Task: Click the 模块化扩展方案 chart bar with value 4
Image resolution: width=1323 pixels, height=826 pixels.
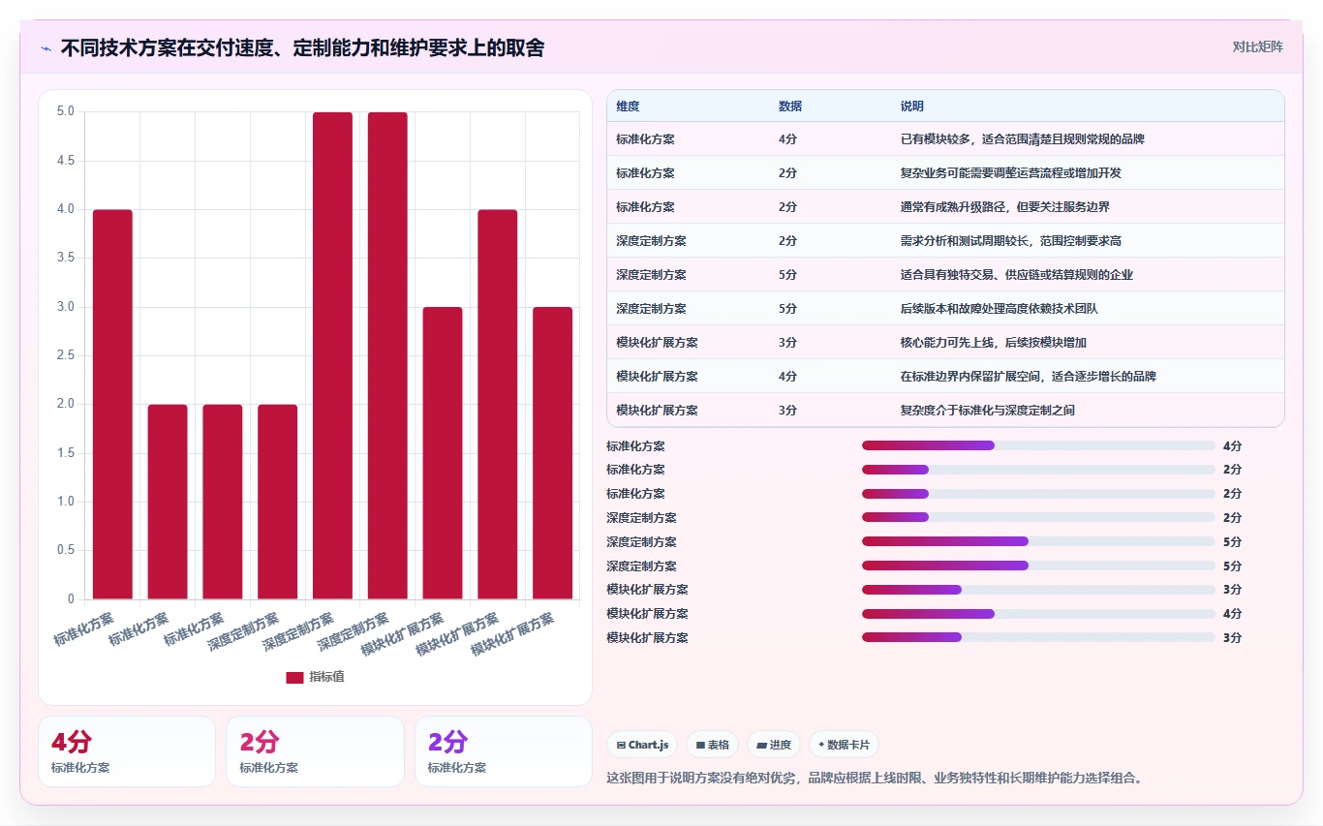Action: [497, 404]
